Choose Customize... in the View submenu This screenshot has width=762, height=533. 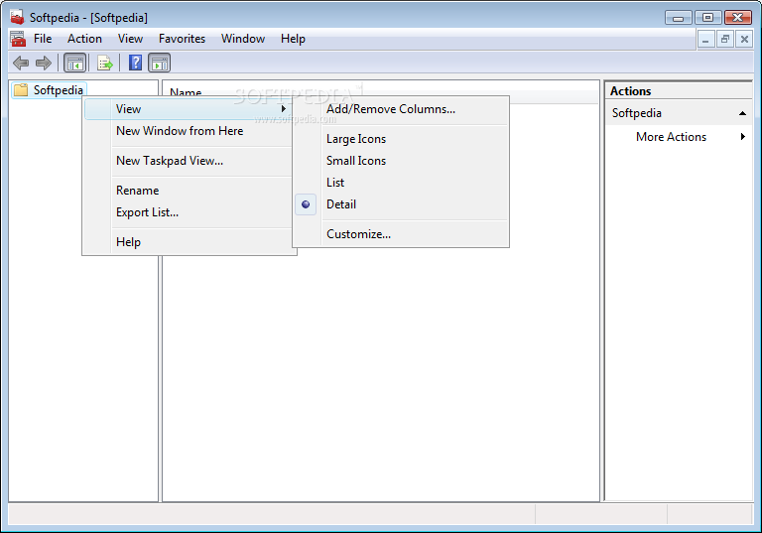tap(358, 234)
